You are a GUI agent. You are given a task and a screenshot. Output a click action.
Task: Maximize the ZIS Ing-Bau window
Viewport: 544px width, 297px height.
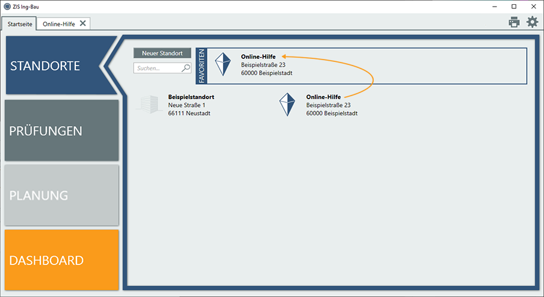pyautogui.click(x=513, y=6)
